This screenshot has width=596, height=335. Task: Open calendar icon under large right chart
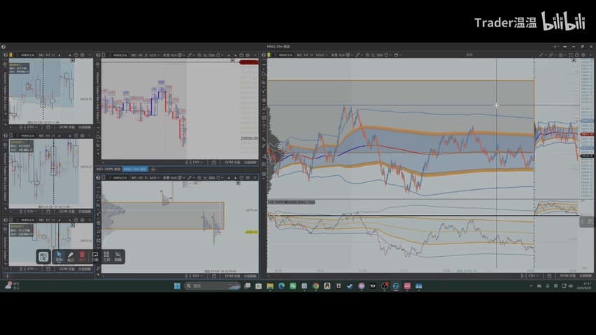549,276
